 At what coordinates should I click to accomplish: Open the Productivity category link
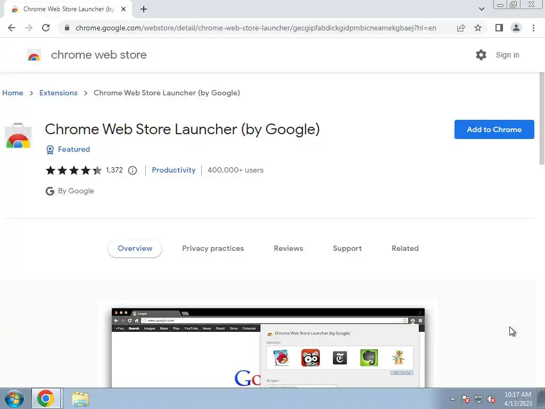pos(174,170)
